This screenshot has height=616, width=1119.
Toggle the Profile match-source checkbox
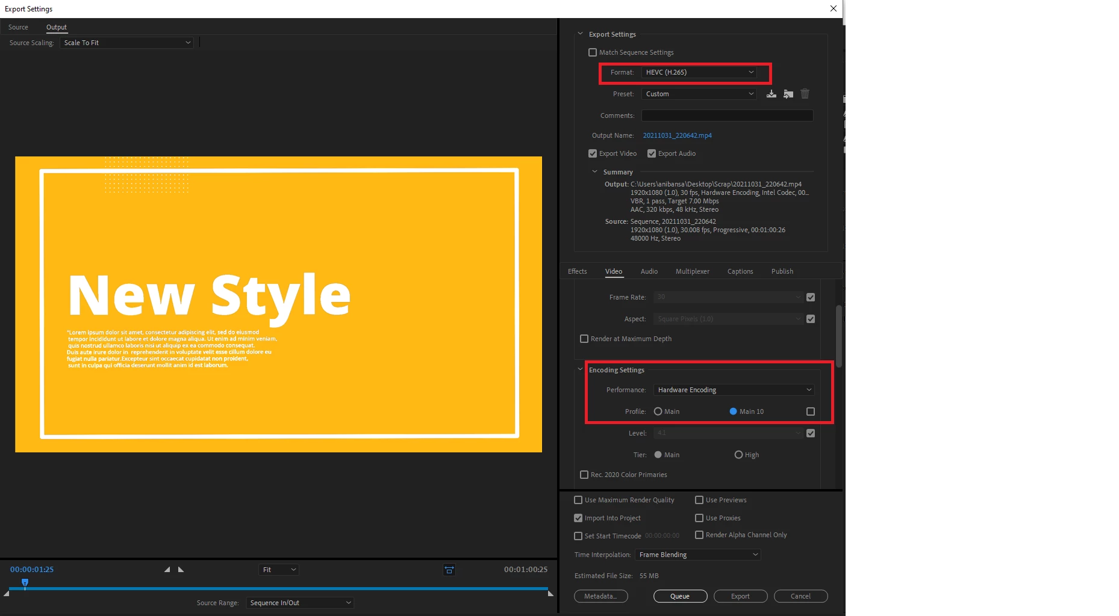[811, 411]
